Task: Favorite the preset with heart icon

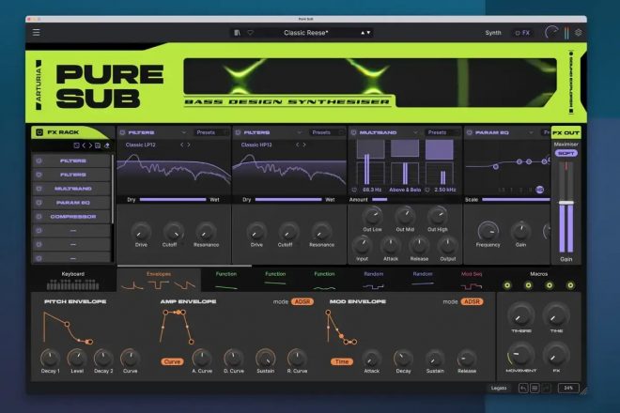Action: coord(250,33)
